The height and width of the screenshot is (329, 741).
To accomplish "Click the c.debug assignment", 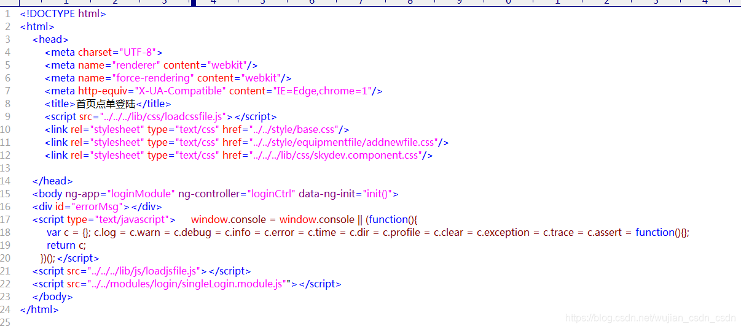I will [192, 232].
